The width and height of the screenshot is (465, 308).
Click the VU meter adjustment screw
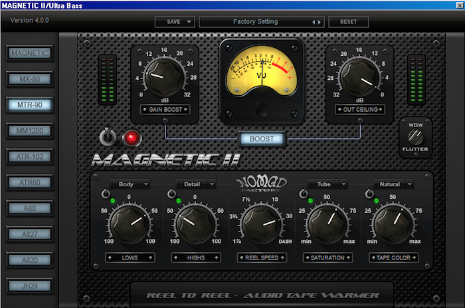[262, 109]
